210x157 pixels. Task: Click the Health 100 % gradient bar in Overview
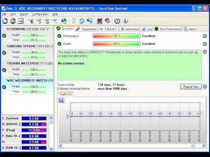116,44
